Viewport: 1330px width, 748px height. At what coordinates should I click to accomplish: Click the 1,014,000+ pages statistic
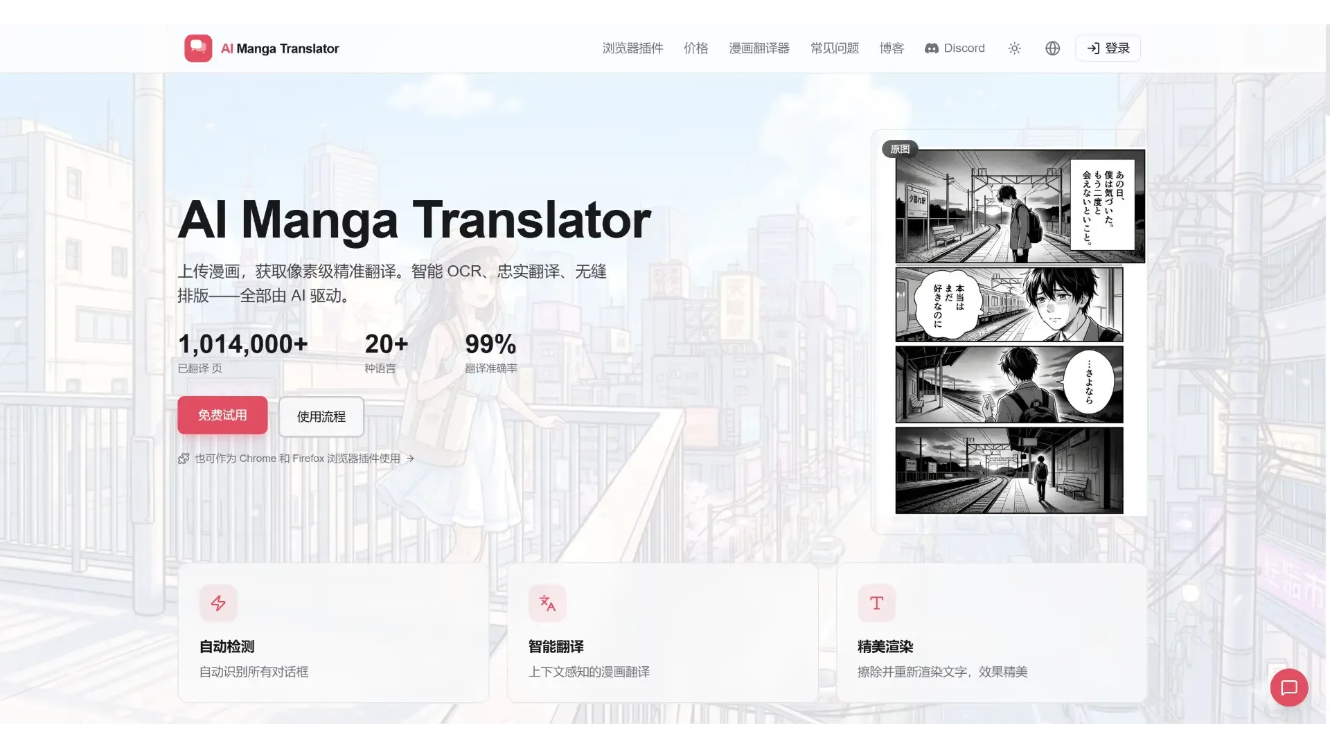243,344
